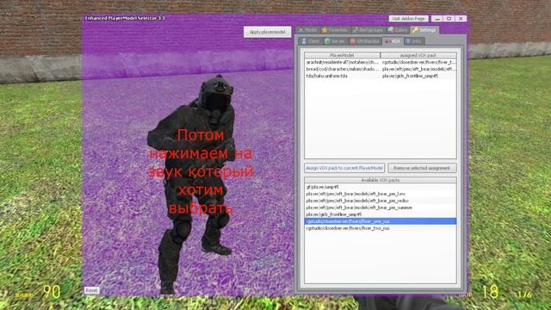The image size is (551, 310).
Task: Select the VOX sub-tab
Action: point(393,41)
